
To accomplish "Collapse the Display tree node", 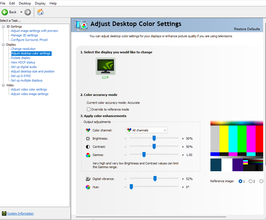I will point(3,45).
